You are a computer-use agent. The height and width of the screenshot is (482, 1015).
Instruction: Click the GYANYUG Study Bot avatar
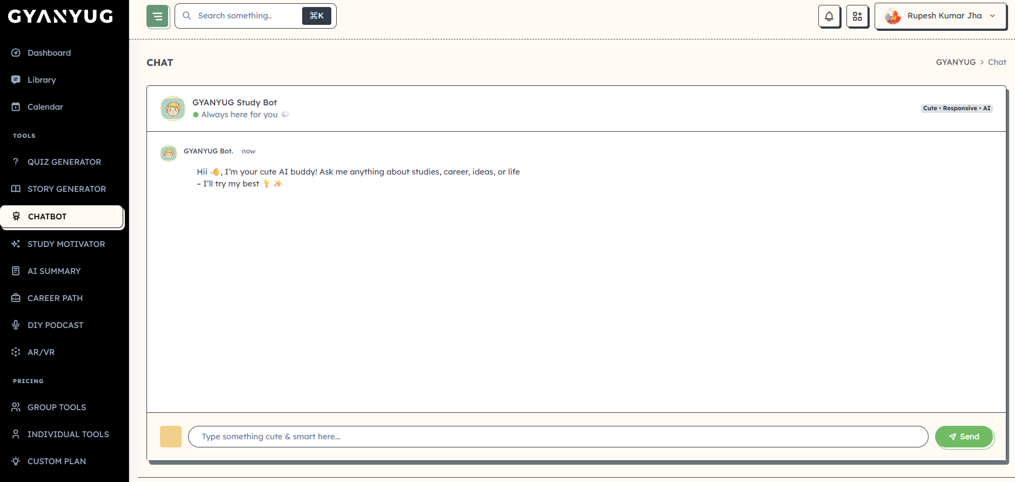coord(173,109)
